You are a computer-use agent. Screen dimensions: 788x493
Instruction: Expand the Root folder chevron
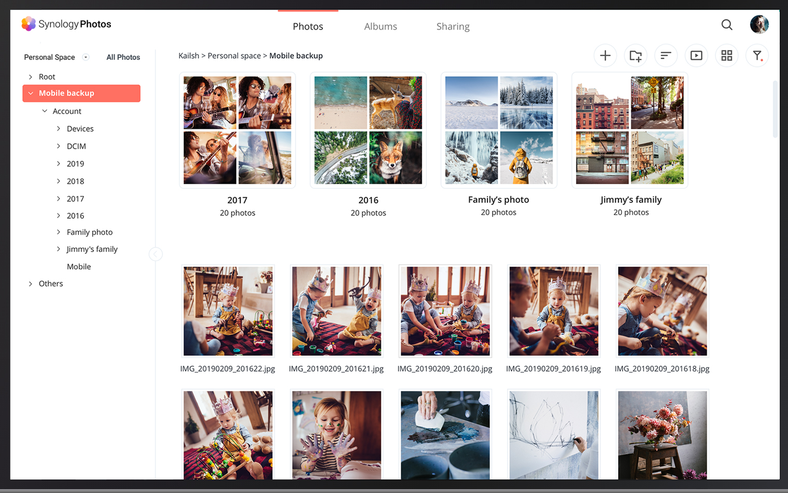(x=31, y=77)
